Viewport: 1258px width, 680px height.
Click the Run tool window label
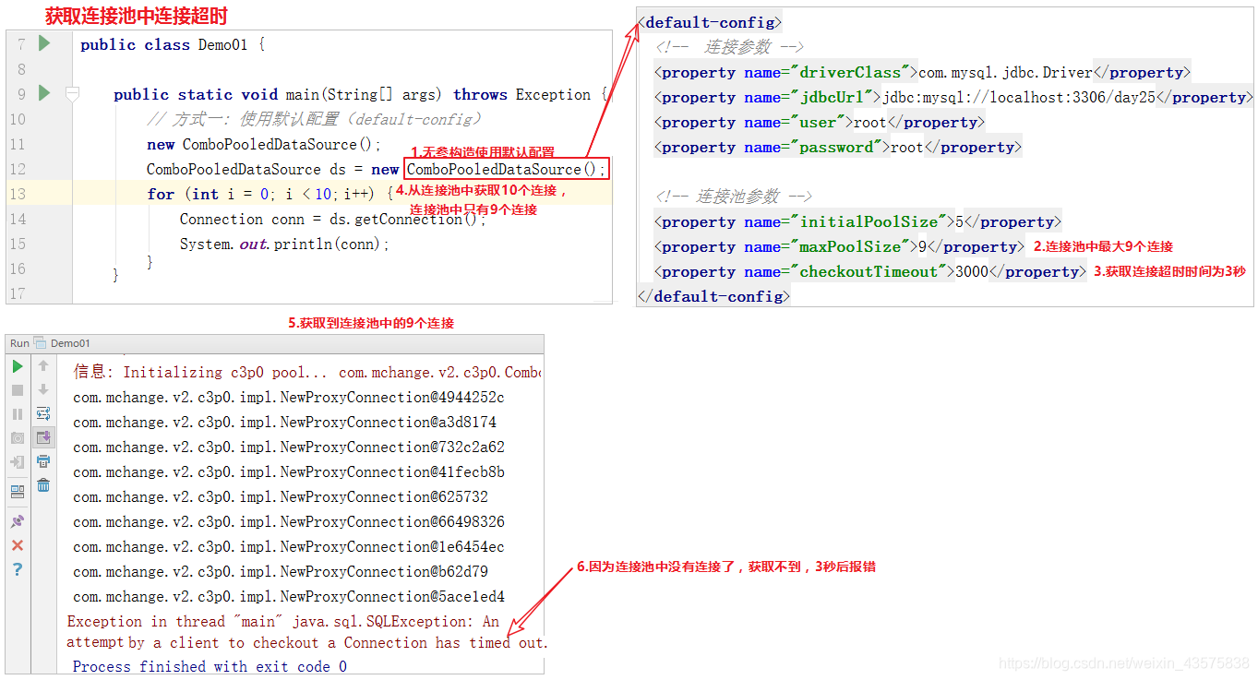click(x=19, y=343)
